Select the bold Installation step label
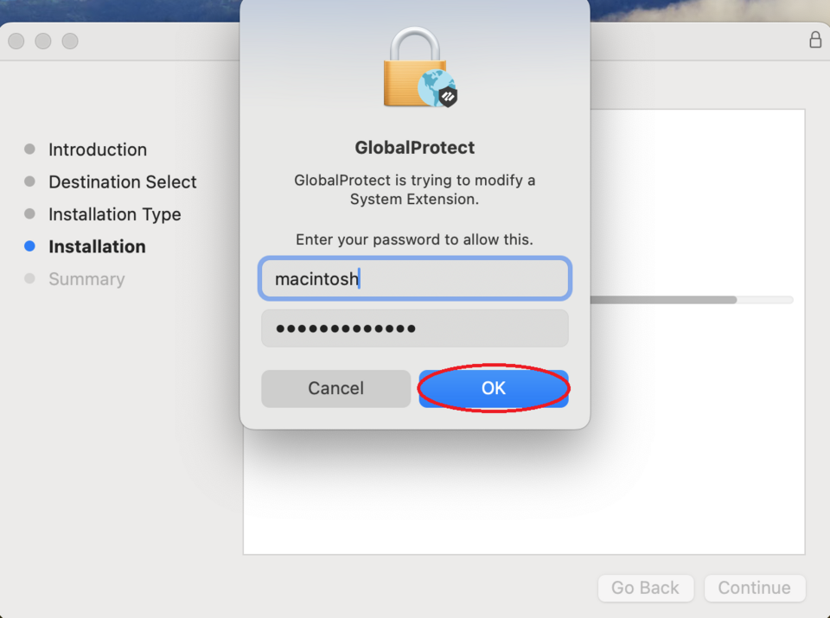Screen dimensions: 830x618 point(97,247)
